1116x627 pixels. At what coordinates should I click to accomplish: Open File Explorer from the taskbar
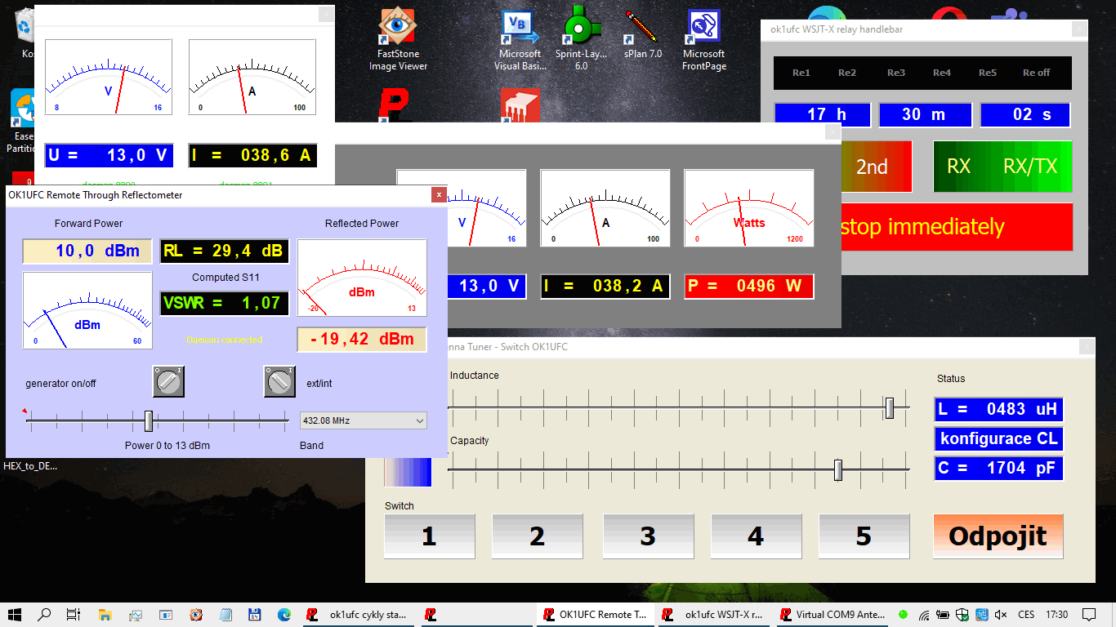(105, 615)
